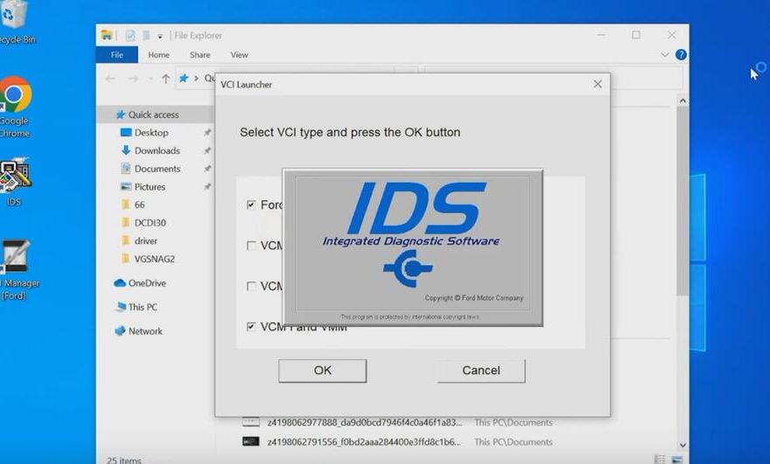Click the scroll up arrow in the file list
This screenshot has width=770, height=464.
pos(682,100)
